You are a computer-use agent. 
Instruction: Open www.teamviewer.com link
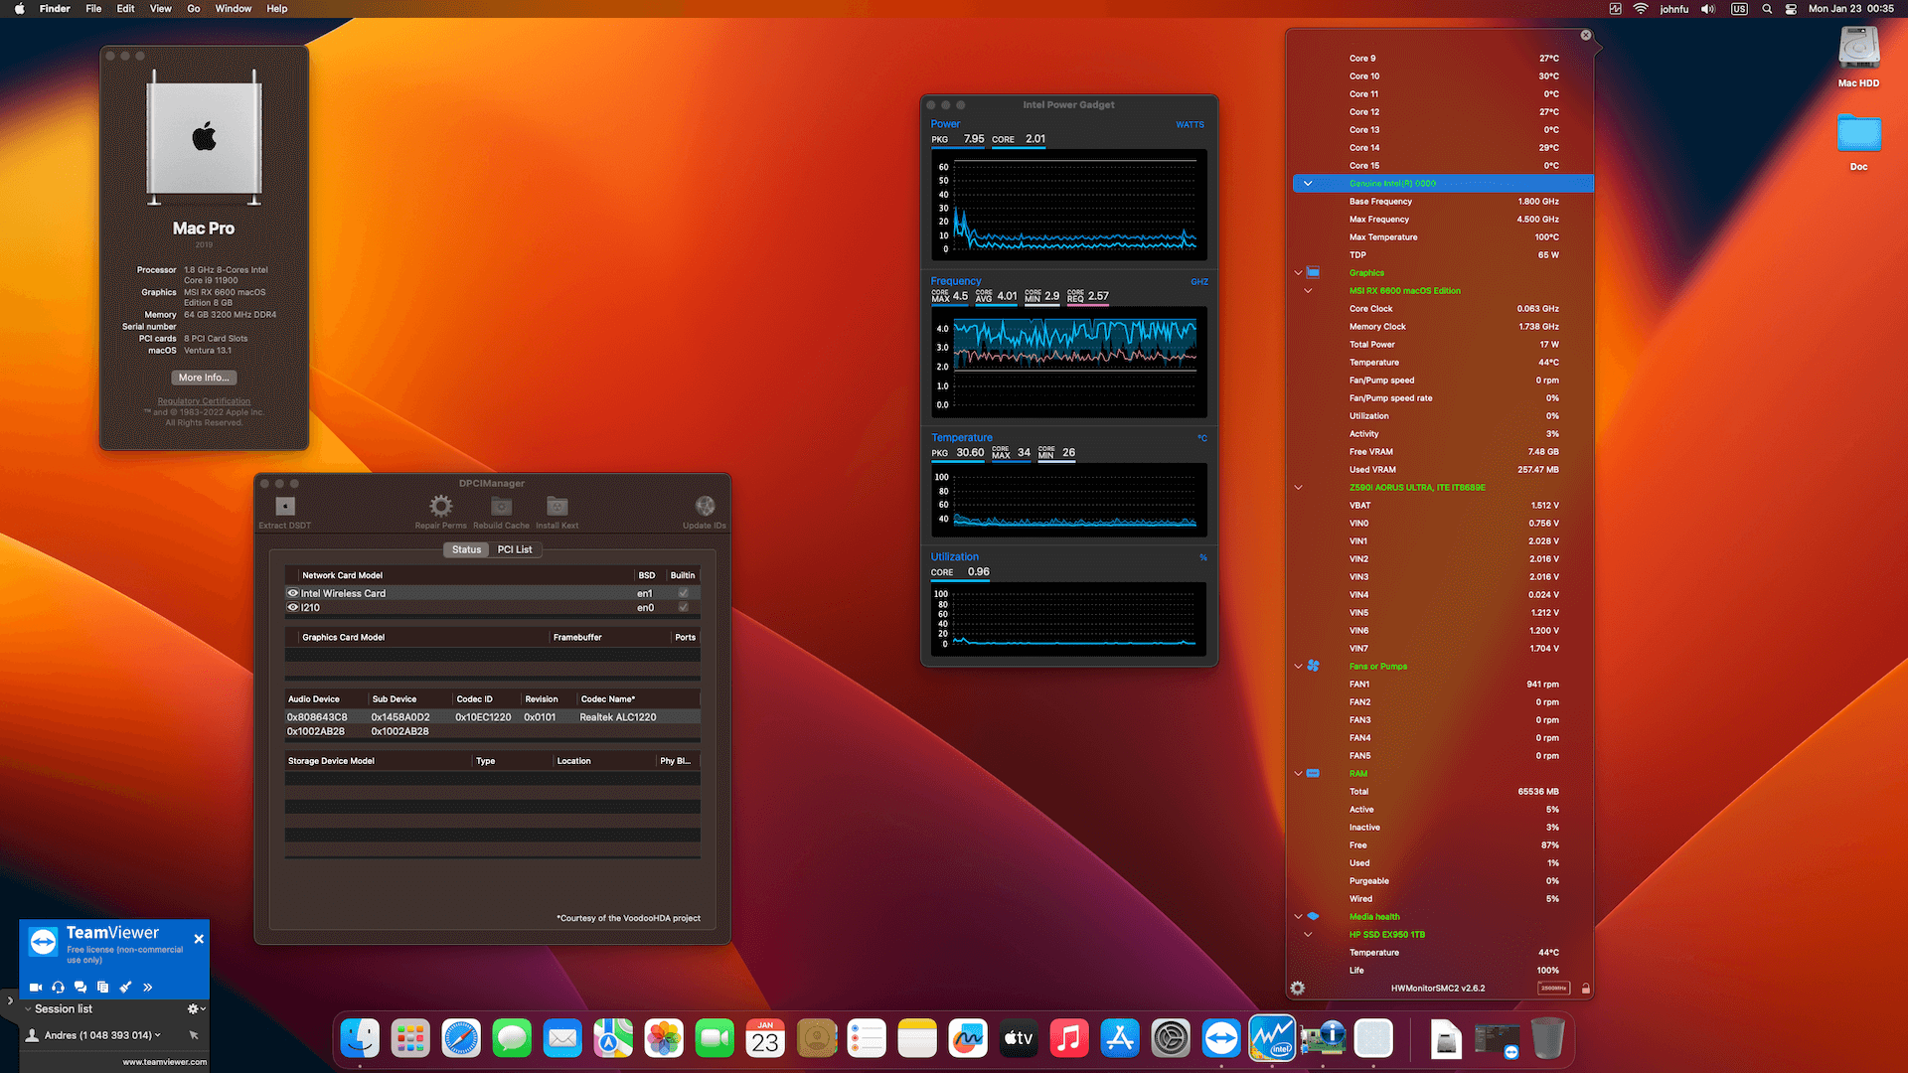click(x=165, y=1062)
